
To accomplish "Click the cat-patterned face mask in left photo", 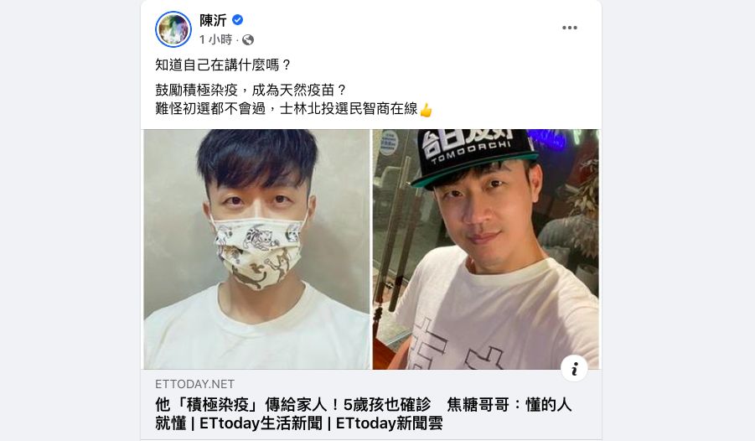I will tap(258, 252).
